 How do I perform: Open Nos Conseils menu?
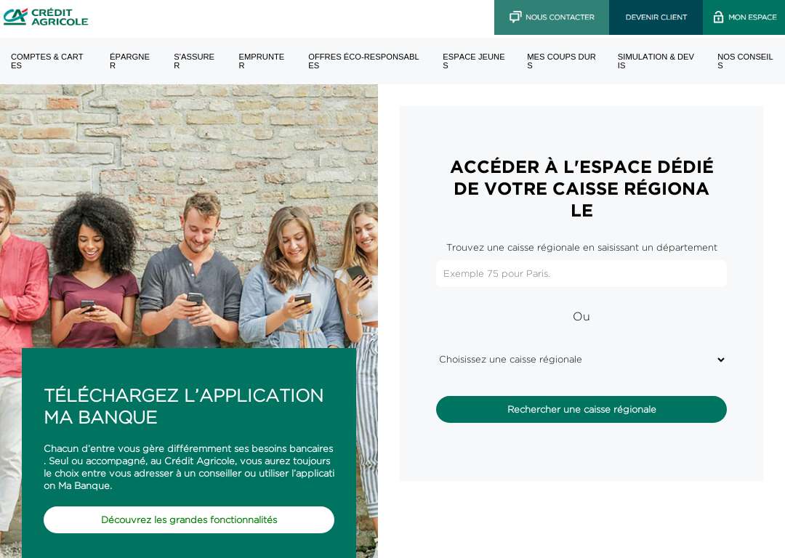745,61
